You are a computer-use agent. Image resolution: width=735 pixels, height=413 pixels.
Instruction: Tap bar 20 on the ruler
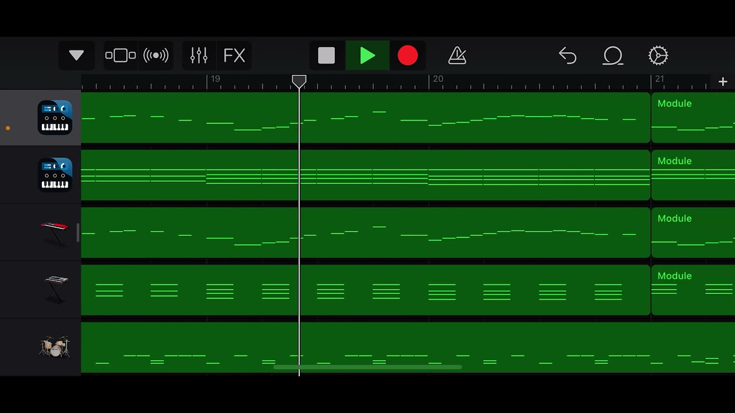tap(438, 79)
